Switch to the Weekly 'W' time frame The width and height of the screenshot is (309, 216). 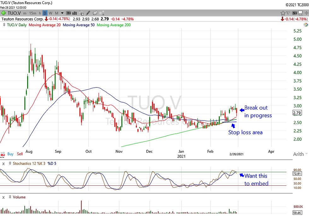point(51,13)
